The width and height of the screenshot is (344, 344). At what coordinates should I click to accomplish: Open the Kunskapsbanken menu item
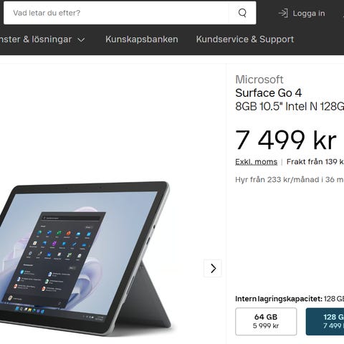click(142, 39)
